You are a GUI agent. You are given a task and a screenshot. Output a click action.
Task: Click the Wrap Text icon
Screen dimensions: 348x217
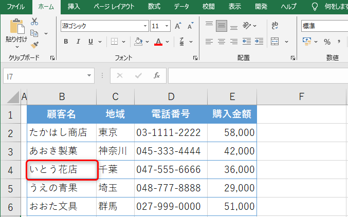pyautogui.click(x=274, y=26)
